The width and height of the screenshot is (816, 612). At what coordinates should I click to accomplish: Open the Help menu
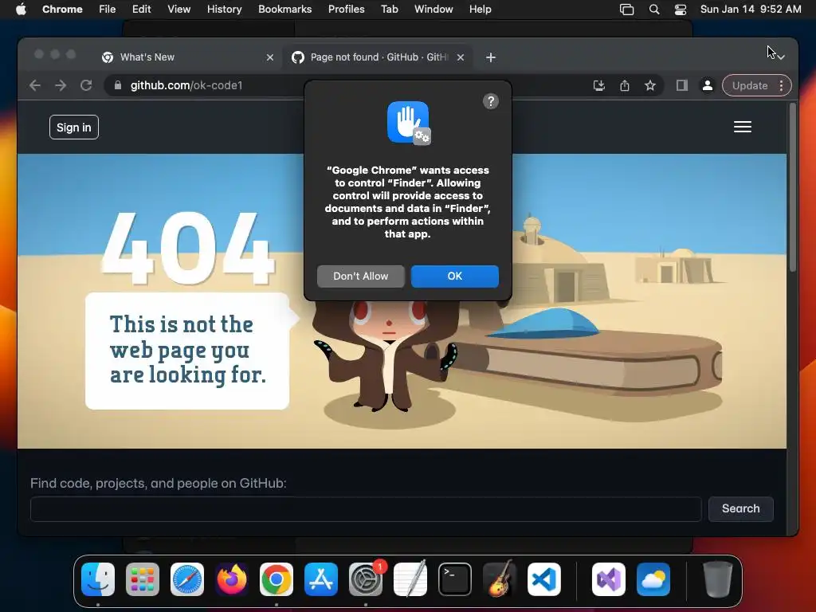click(x=480, y=9)
